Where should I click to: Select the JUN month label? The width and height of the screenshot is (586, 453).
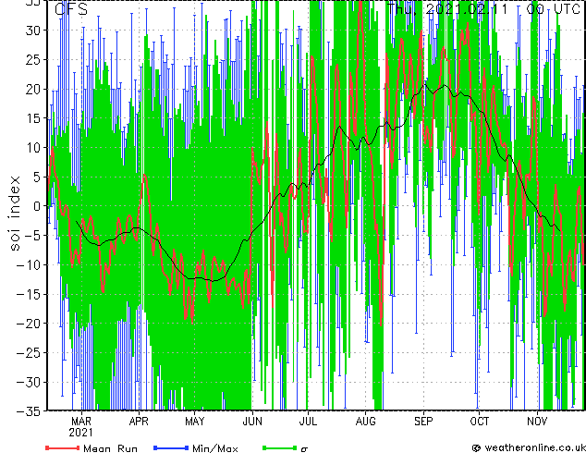point(252,422)
